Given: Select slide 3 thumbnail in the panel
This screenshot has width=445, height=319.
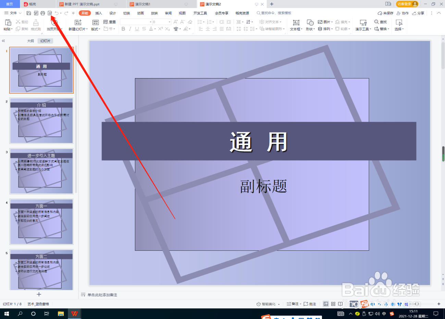Looking at the screenshot, I should point(41,171).
